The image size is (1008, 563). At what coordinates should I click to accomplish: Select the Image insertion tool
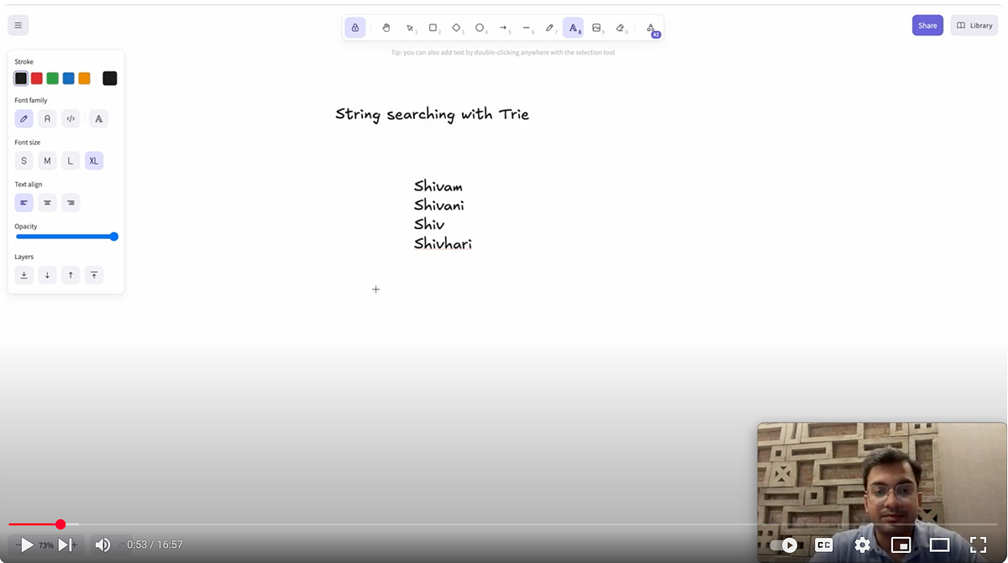click(597, 27)
